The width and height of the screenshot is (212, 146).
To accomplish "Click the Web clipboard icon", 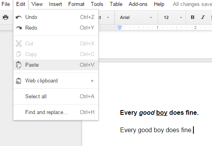I will click(x=19, y=81).
